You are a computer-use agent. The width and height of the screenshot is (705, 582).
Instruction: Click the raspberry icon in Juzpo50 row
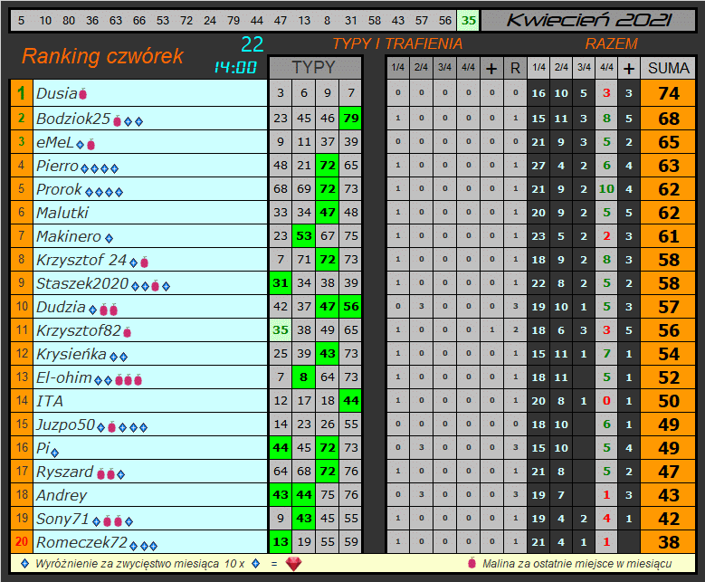pyautogui.click(x=112, y=426)
